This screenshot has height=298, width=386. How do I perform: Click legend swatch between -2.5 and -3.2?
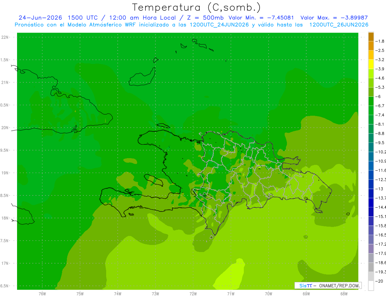[x=371, y=55]
